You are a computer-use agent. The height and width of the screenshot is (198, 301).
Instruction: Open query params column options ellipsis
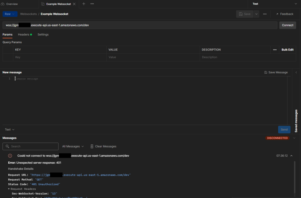point(275,50)
